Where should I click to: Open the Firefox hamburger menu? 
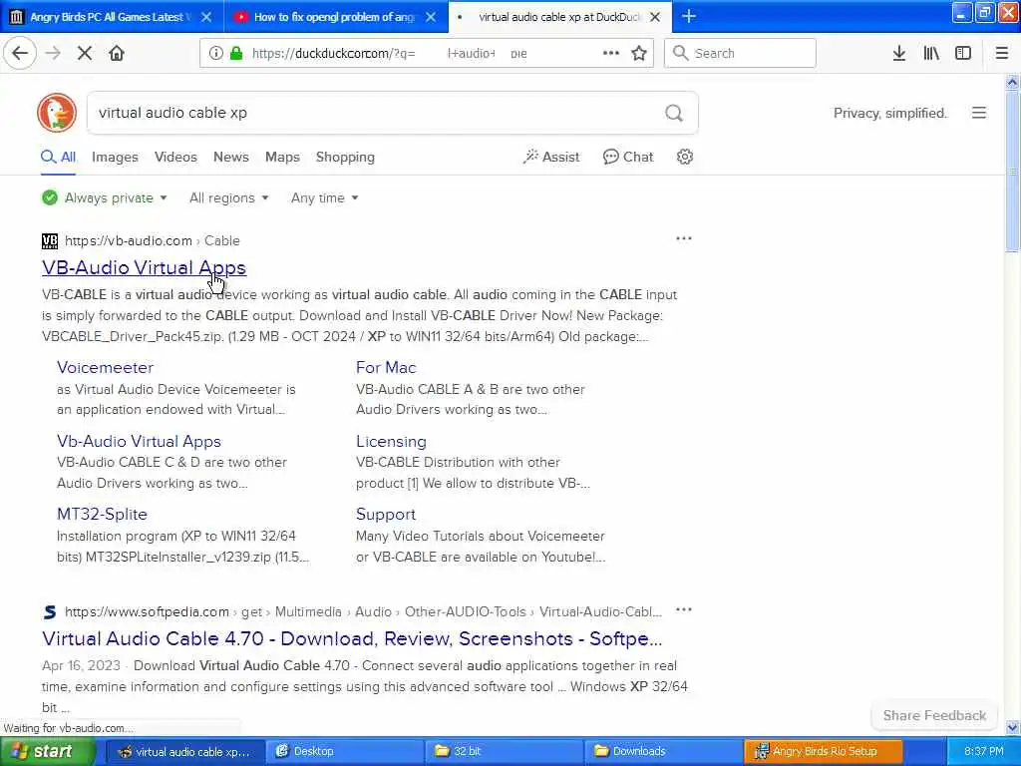coord(1001,54)
